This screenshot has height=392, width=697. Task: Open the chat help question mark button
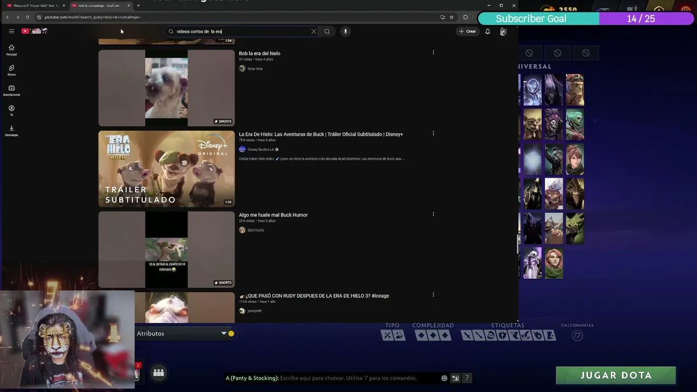point(467,378)
